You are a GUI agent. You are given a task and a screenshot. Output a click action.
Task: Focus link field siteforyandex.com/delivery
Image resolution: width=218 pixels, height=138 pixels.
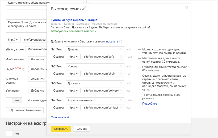[x=103, y=90]
